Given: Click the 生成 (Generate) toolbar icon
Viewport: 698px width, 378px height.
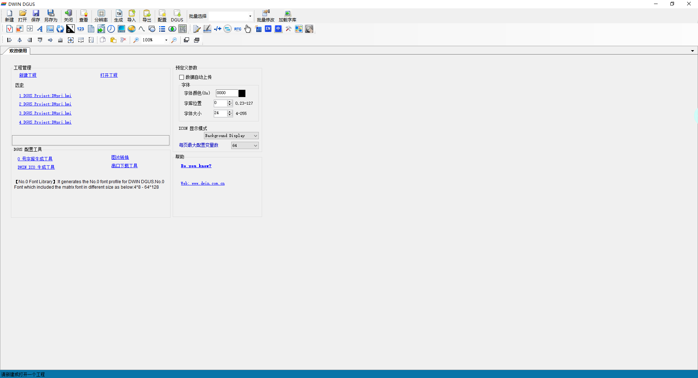Looking at the screenshot, I should click(x=119, y=16).
